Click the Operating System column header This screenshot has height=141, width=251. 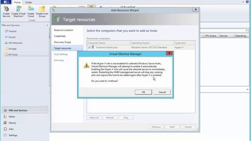[152, 43]
